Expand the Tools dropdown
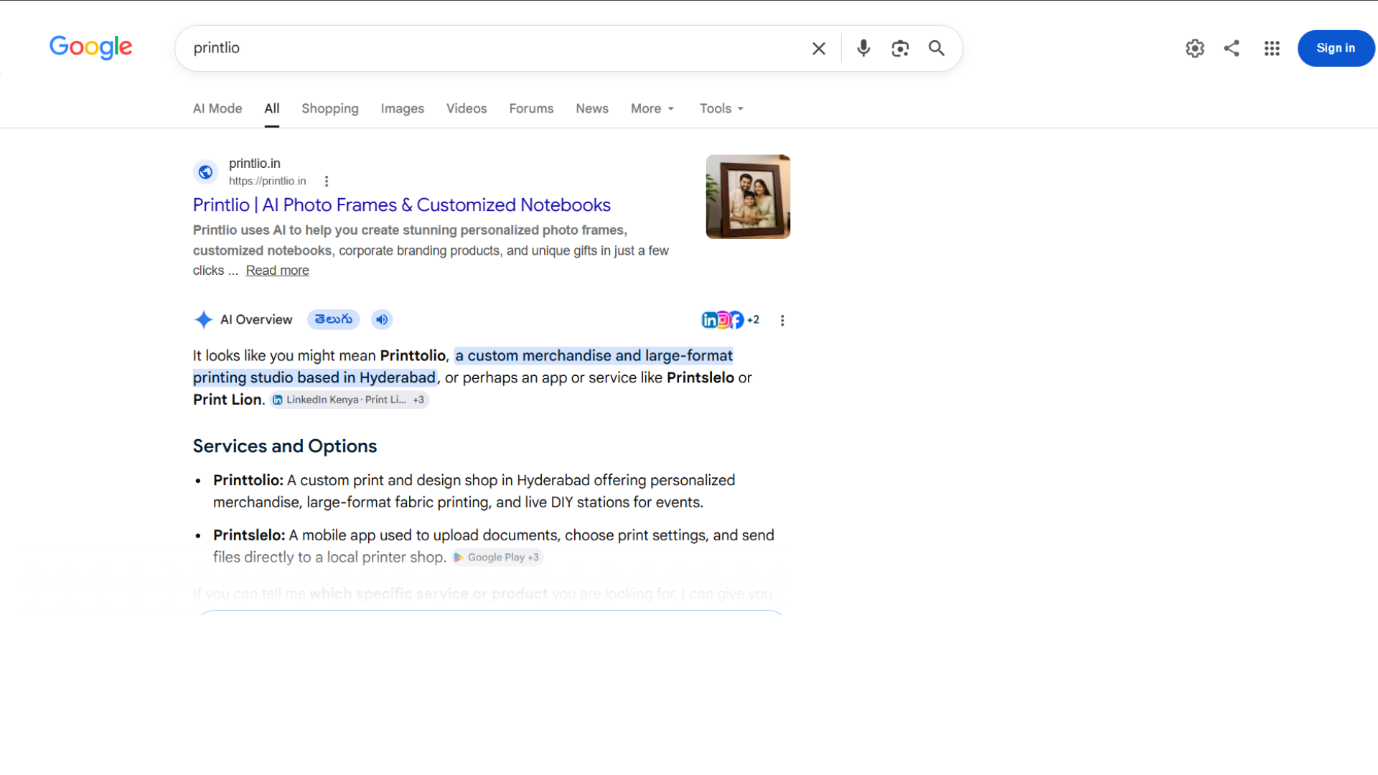Screen dimensions: 1378x775 (x=721, y=108)
